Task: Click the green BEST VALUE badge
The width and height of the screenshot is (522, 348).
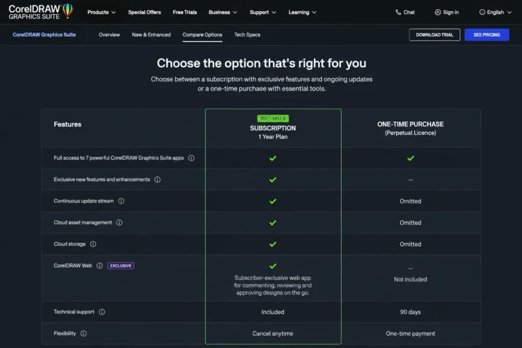Action: (x=273, y=118)
